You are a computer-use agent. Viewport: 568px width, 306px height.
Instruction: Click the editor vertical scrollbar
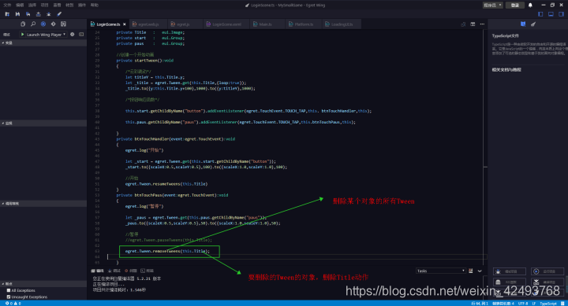coord(485,148)
